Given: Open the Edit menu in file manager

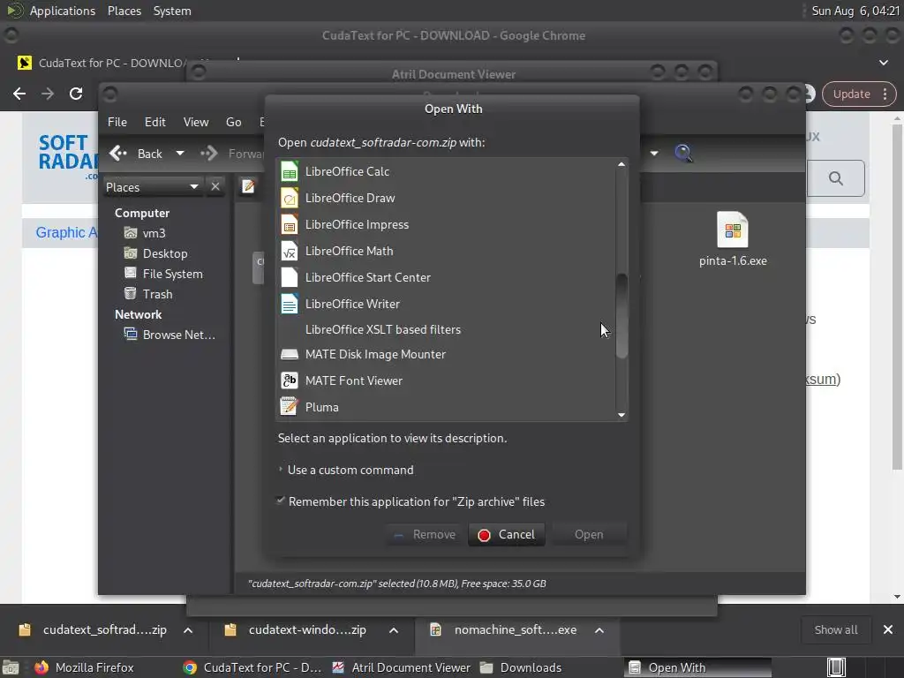Looking at the screenshot, I should pos(155,122).
